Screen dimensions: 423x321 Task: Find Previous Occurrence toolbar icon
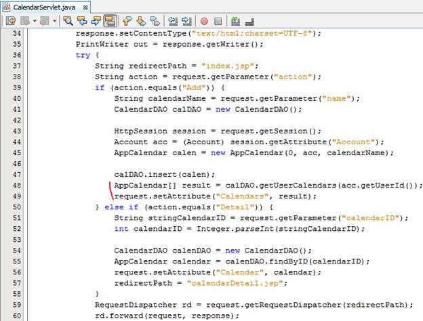tap(82, 21)
